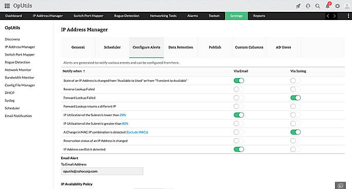Open the chat icon at bottom right
Screen dimensions: 352x189
click(x=340, y=185)
